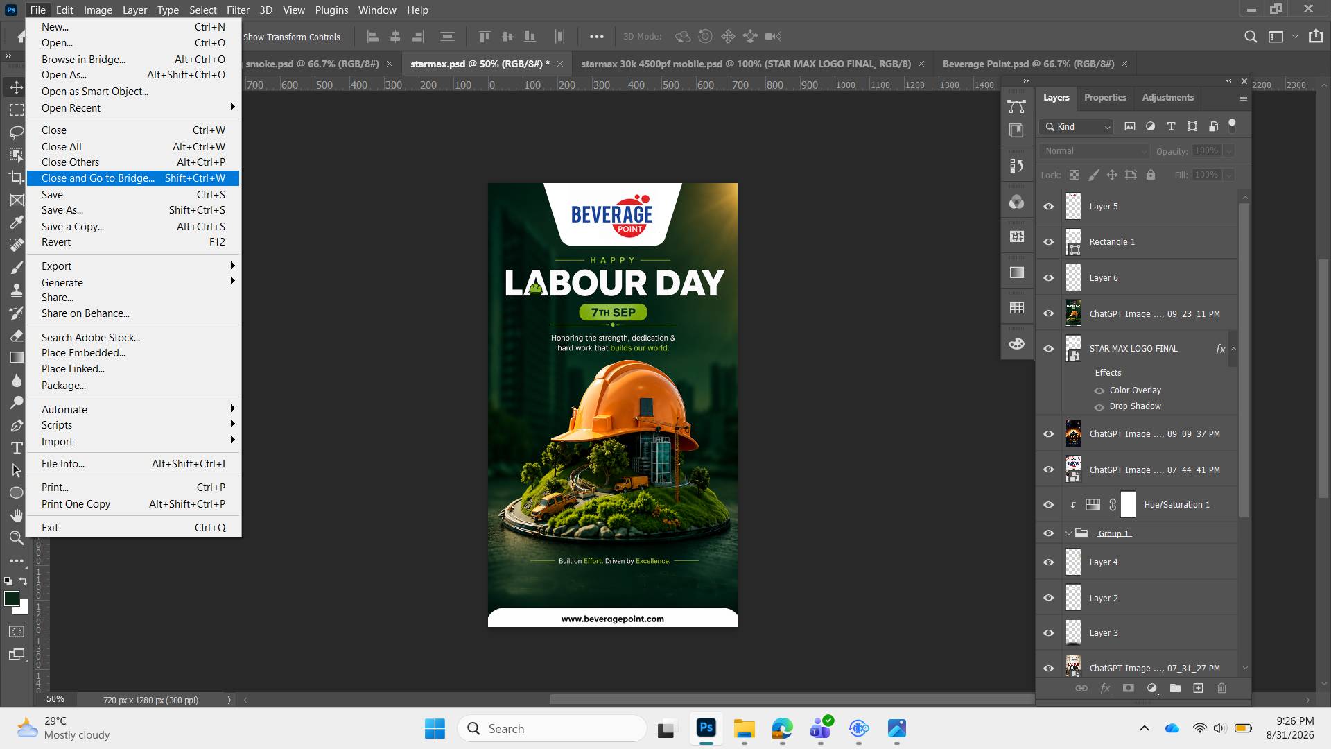
Task: Collapse the Group 1 folder
Action: [x=1068, y=533]
